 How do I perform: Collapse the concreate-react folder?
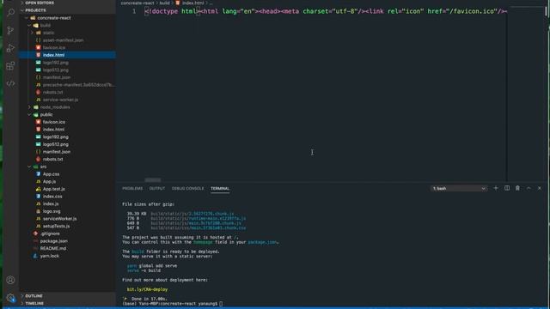click(54, 18)
